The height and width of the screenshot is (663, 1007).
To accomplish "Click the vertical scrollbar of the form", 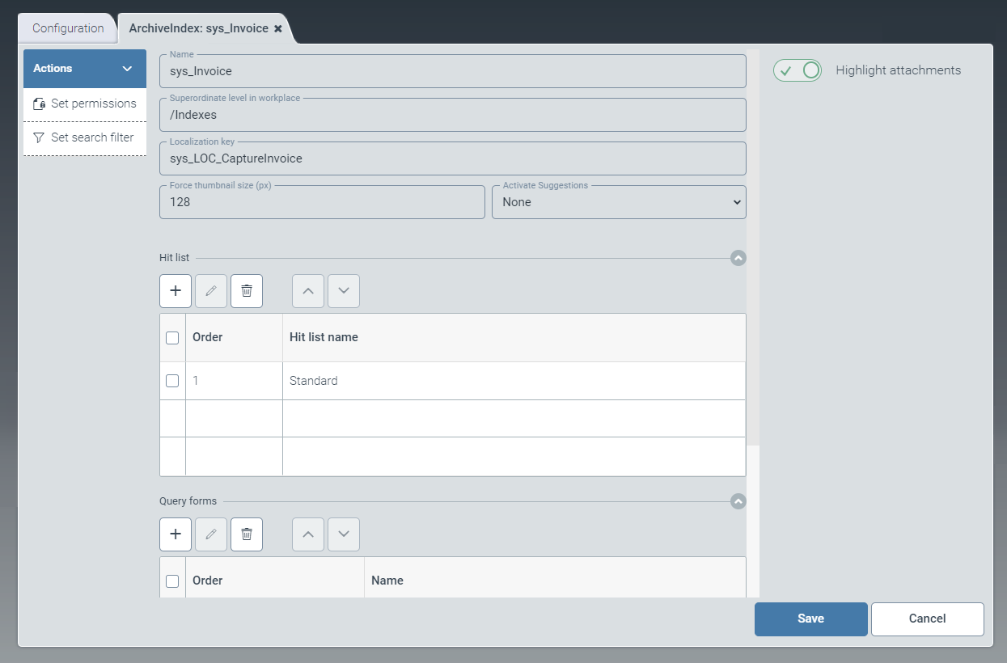I will pyautogui.click(x=753, y=243).
